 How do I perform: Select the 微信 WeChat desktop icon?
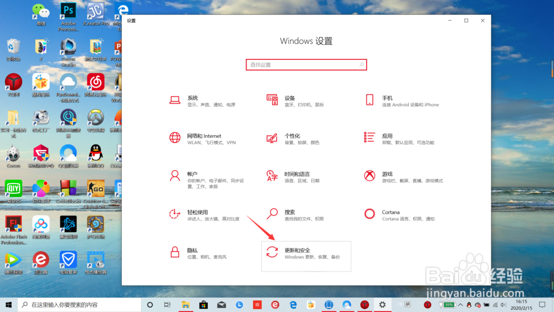click(41, 15)
